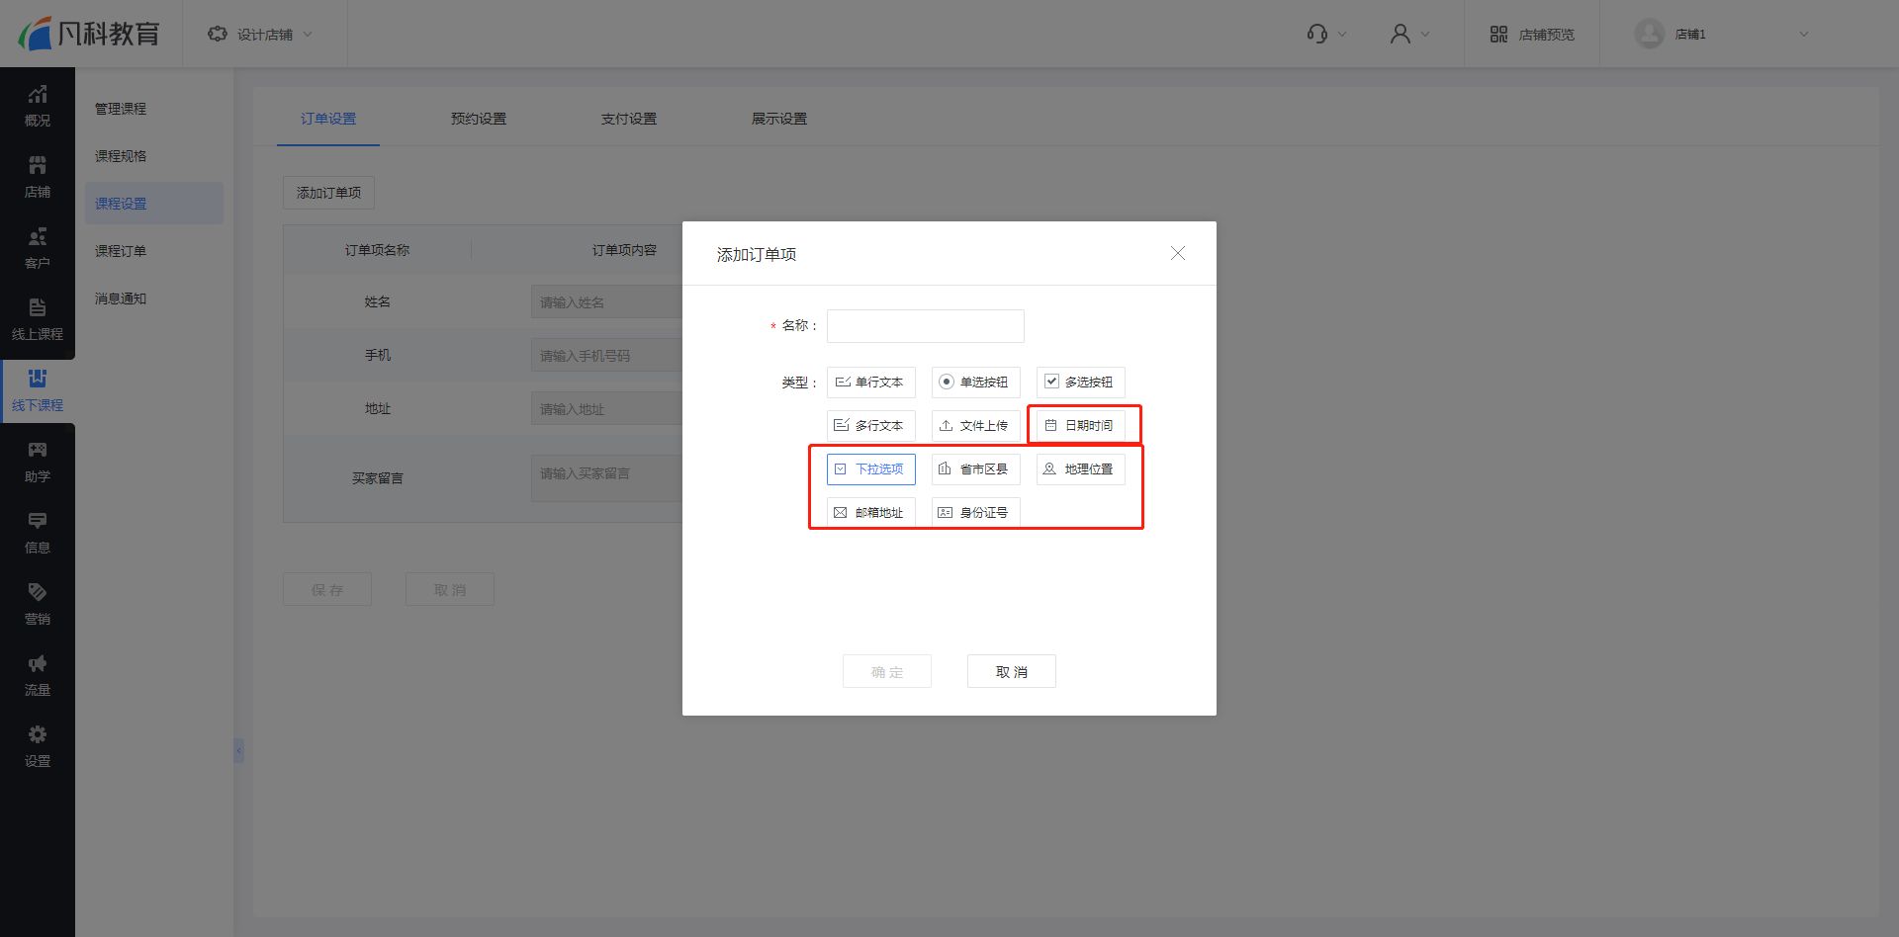
Task: Expand 设计店铺 dropdown menu
Action: coord(261,35)
